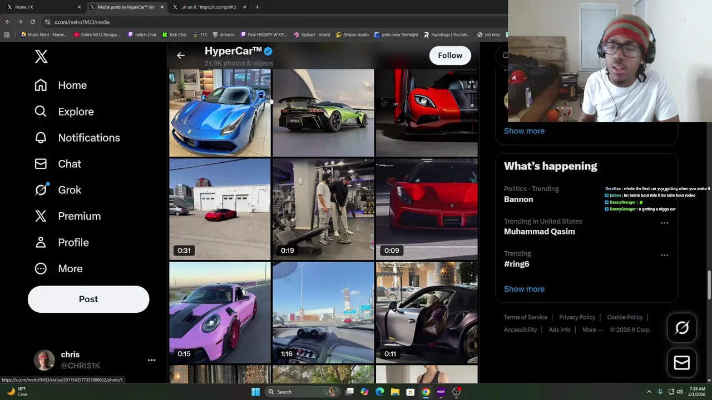Expand the footer More options
This screenshot has width=712, height=400.
point(592,330)
